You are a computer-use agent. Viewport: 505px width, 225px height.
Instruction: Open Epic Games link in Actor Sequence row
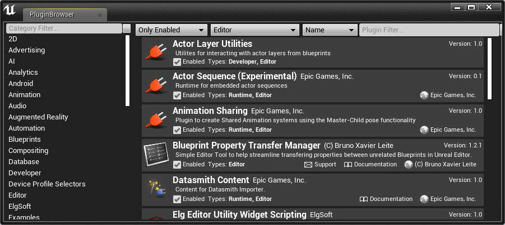click(453, 95)
